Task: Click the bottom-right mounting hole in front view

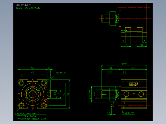Action: coord(44,105)
